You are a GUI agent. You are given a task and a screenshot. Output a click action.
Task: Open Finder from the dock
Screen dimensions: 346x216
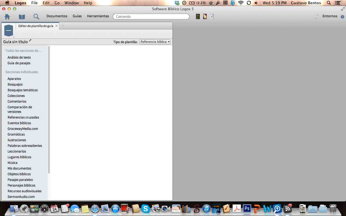pos(14,208)
